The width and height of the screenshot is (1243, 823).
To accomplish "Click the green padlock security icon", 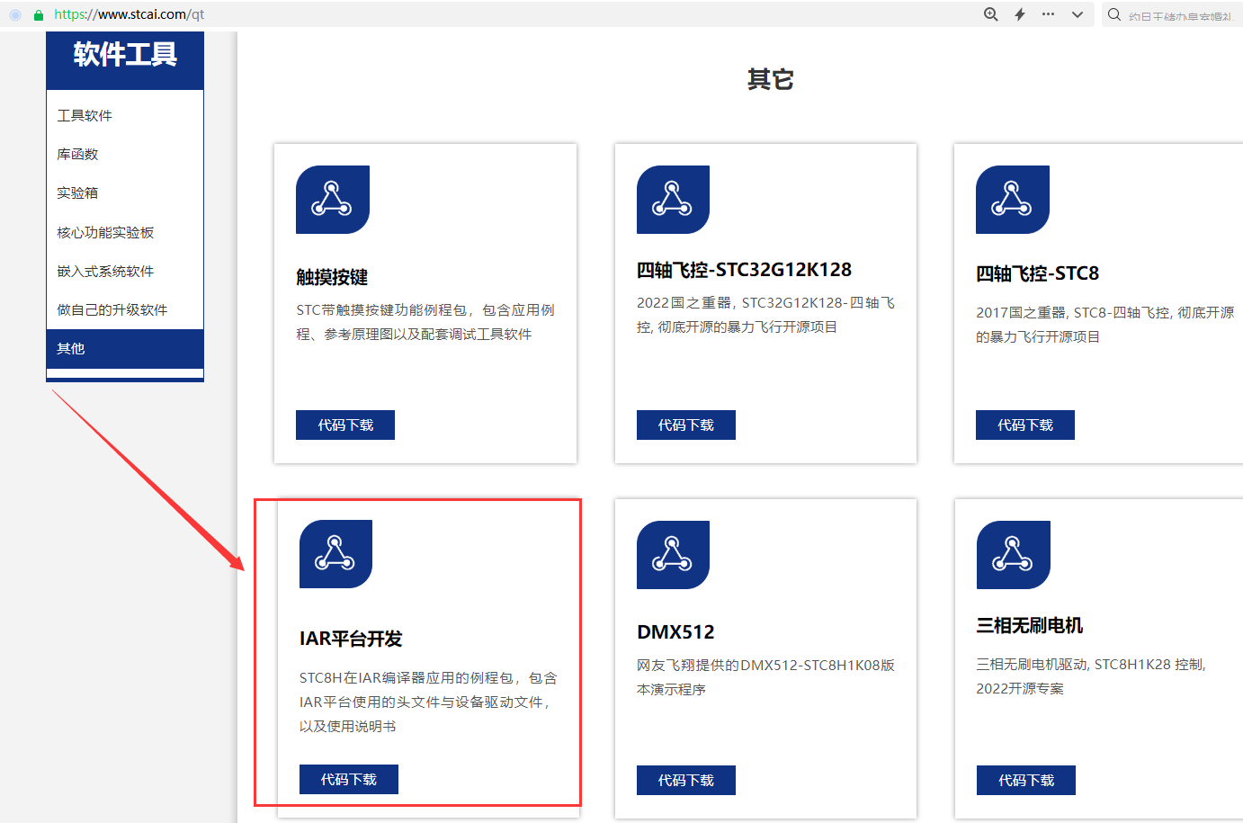I will click(39, 15).
